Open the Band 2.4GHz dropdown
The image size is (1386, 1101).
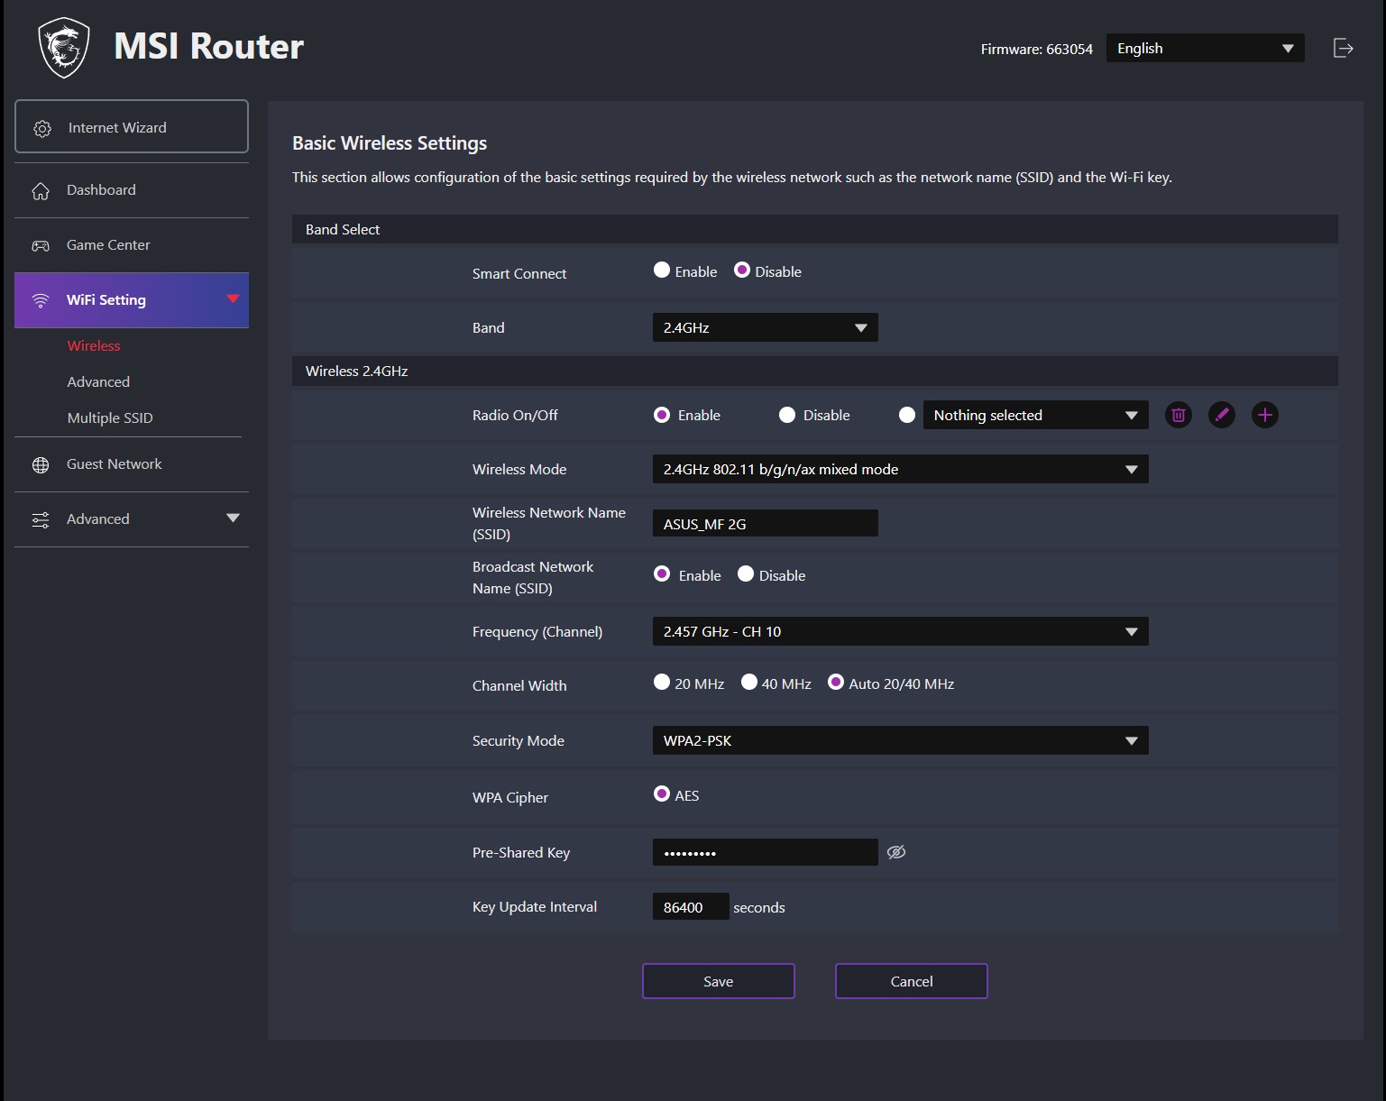click(x=765, y=327)
